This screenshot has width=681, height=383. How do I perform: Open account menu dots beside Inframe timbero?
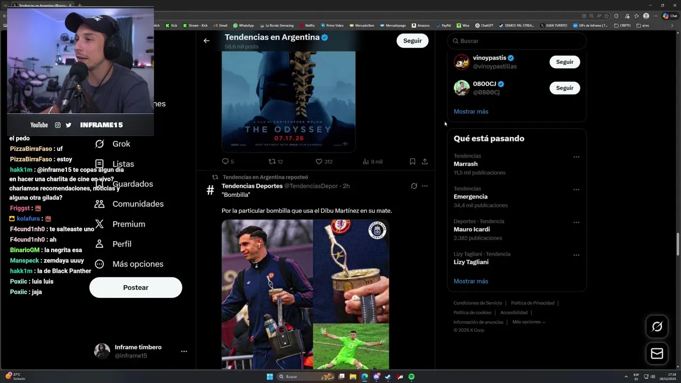[184, 351]
